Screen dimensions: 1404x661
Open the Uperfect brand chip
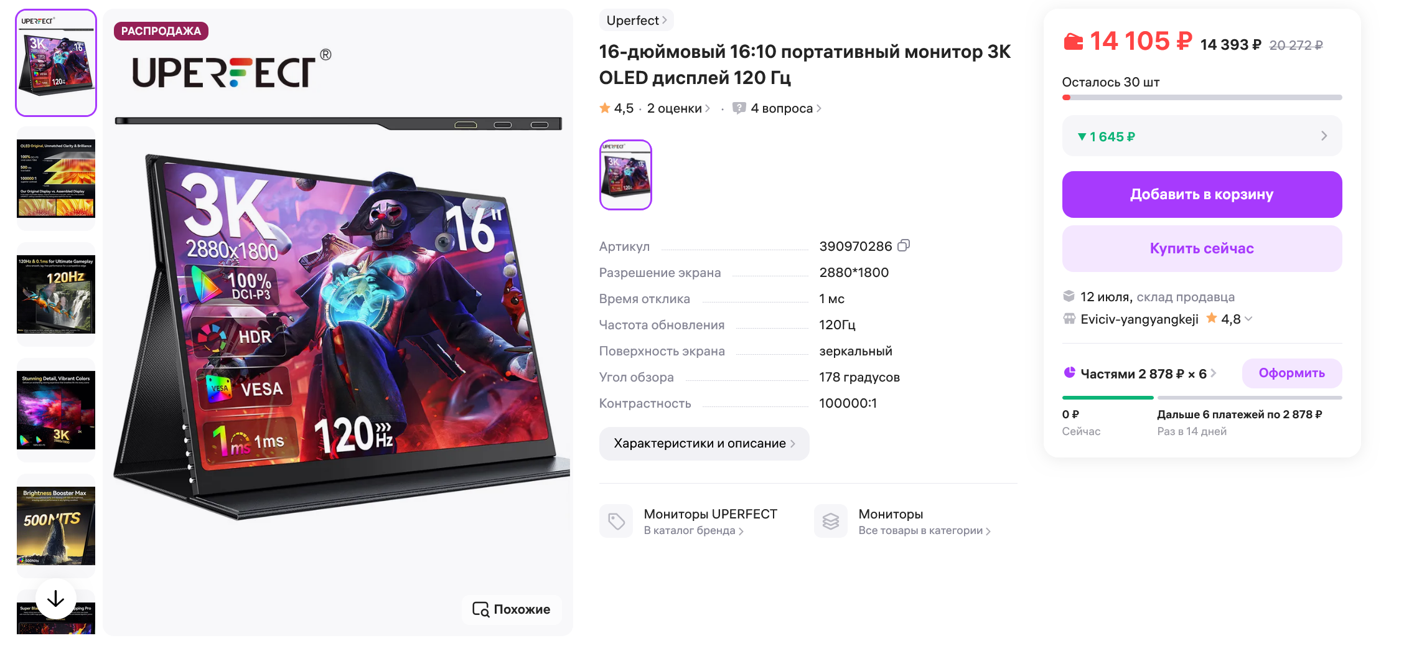point(636,21)
